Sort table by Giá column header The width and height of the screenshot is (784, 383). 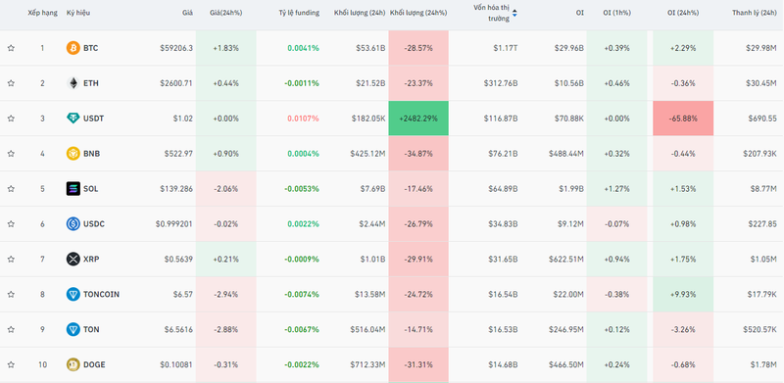tap(187, 13)
